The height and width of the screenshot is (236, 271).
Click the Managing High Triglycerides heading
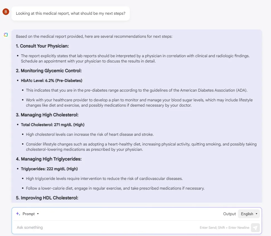coord(49,159)
